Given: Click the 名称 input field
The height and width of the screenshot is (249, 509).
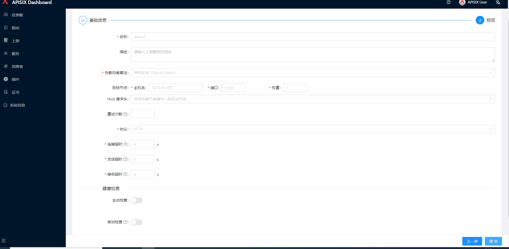Looking at the screenshot, I should coord(313,37).
